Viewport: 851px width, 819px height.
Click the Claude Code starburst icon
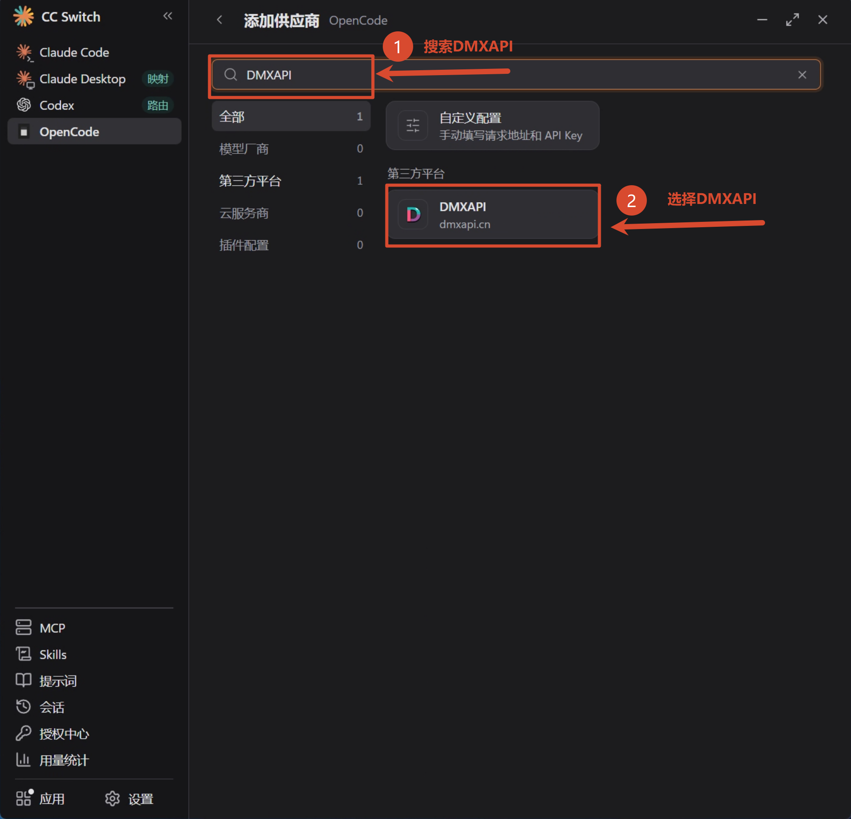24,52
